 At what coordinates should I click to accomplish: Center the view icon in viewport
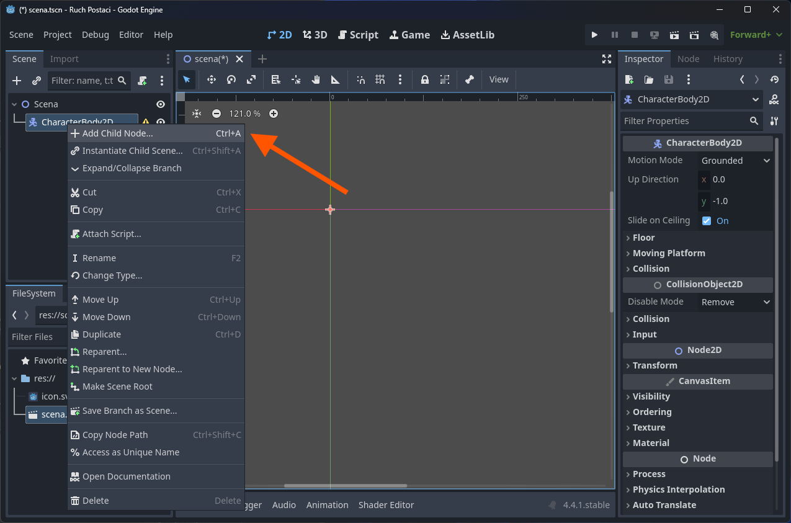point(197,114)
